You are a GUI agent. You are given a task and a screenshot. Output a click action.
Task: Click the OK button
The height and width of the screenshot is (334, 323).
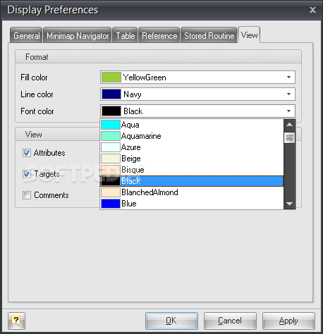(171, 321)
